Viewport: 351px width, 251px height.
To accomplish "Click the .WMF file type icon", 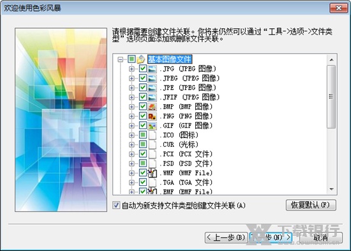I will (x=153, y=173).
